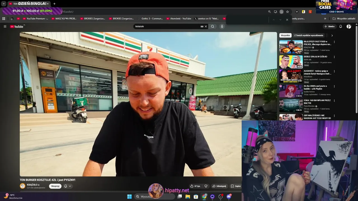This screenshot has width=358, height=201.
Task: Dislike the video with thumbs-down
Action: click(206, 186)
